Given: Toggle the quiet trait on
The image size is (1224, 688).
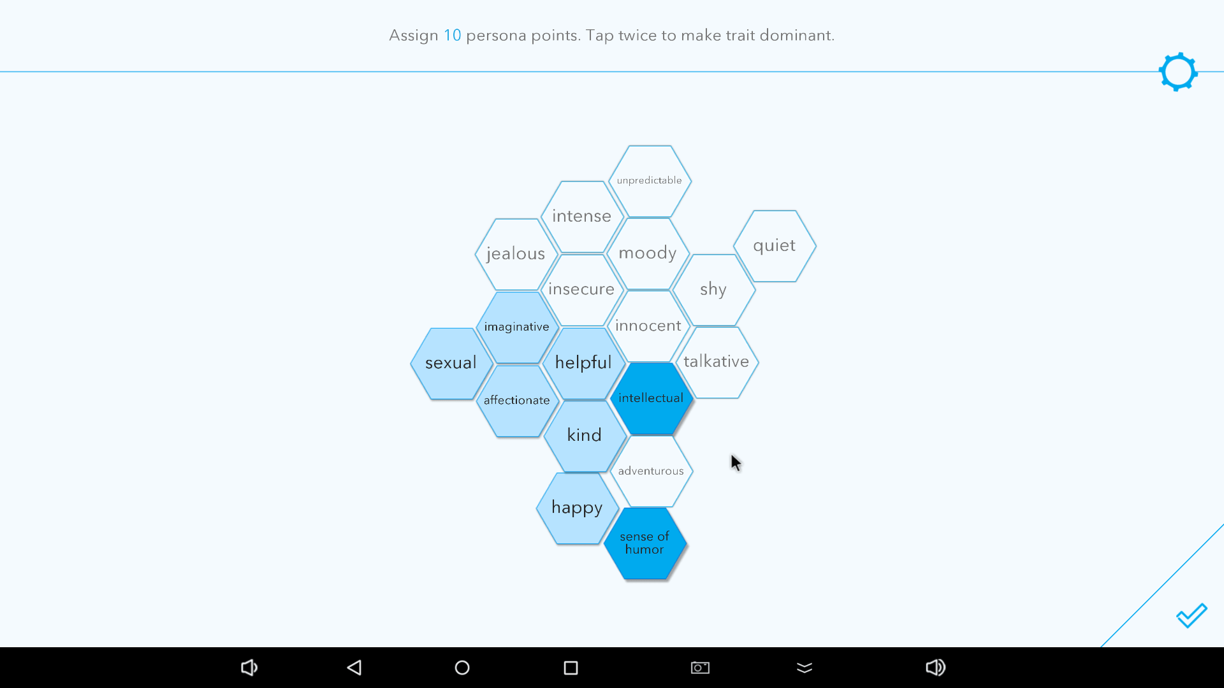Looking at the screenshot, I should click(773, 245).
